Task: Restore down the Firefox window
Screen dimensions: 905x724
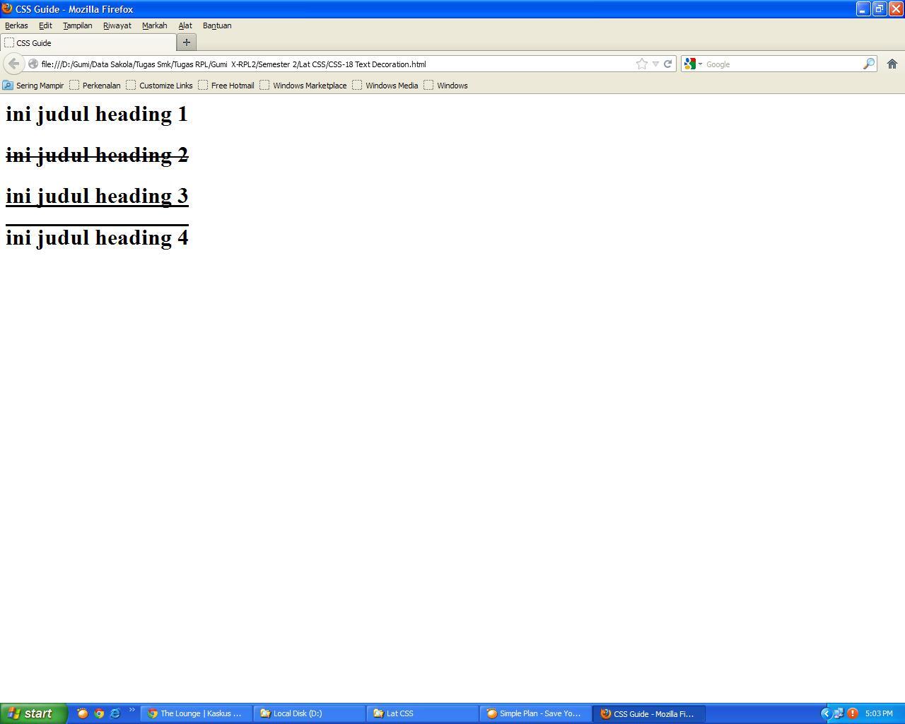Action: (880, 9)
